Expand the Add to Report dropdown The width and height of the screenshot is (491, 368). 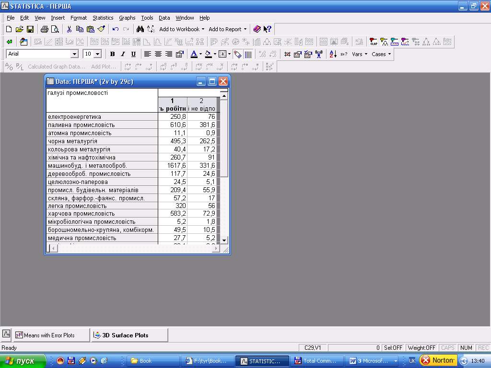point(245,29)
